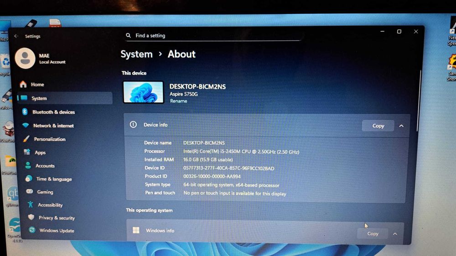Click the Settings page vertical scrollbar

click(420, 100)
